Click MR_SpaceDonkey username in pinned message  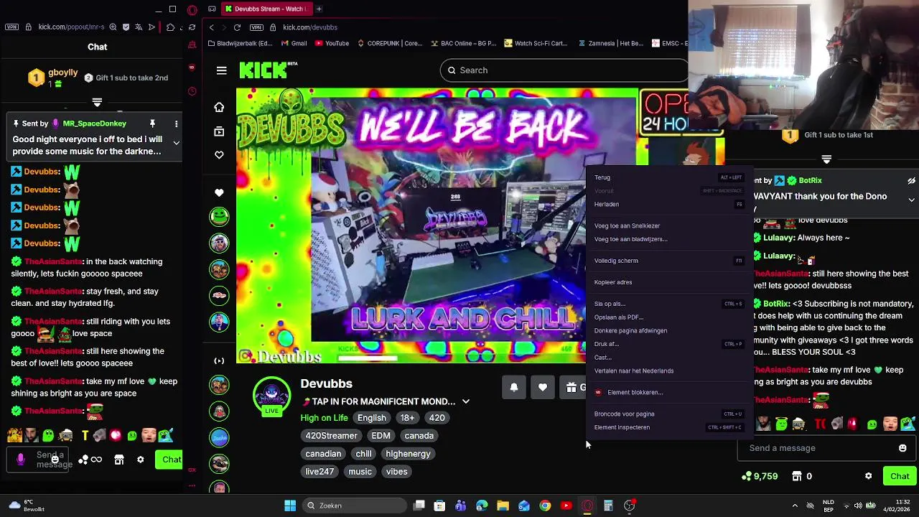click(94, 124)
